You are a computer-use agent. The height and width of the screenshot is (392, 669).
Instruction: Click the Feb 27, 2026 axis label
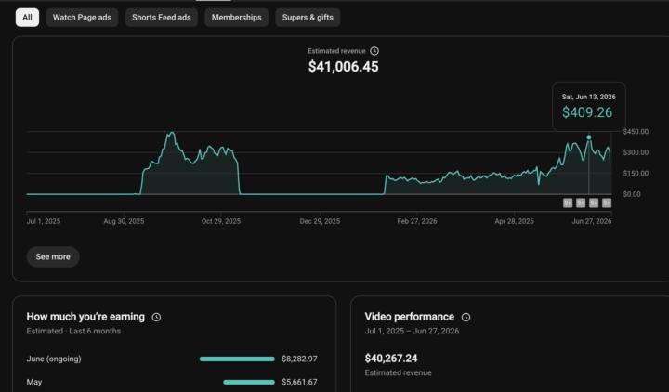click(417, 221)
